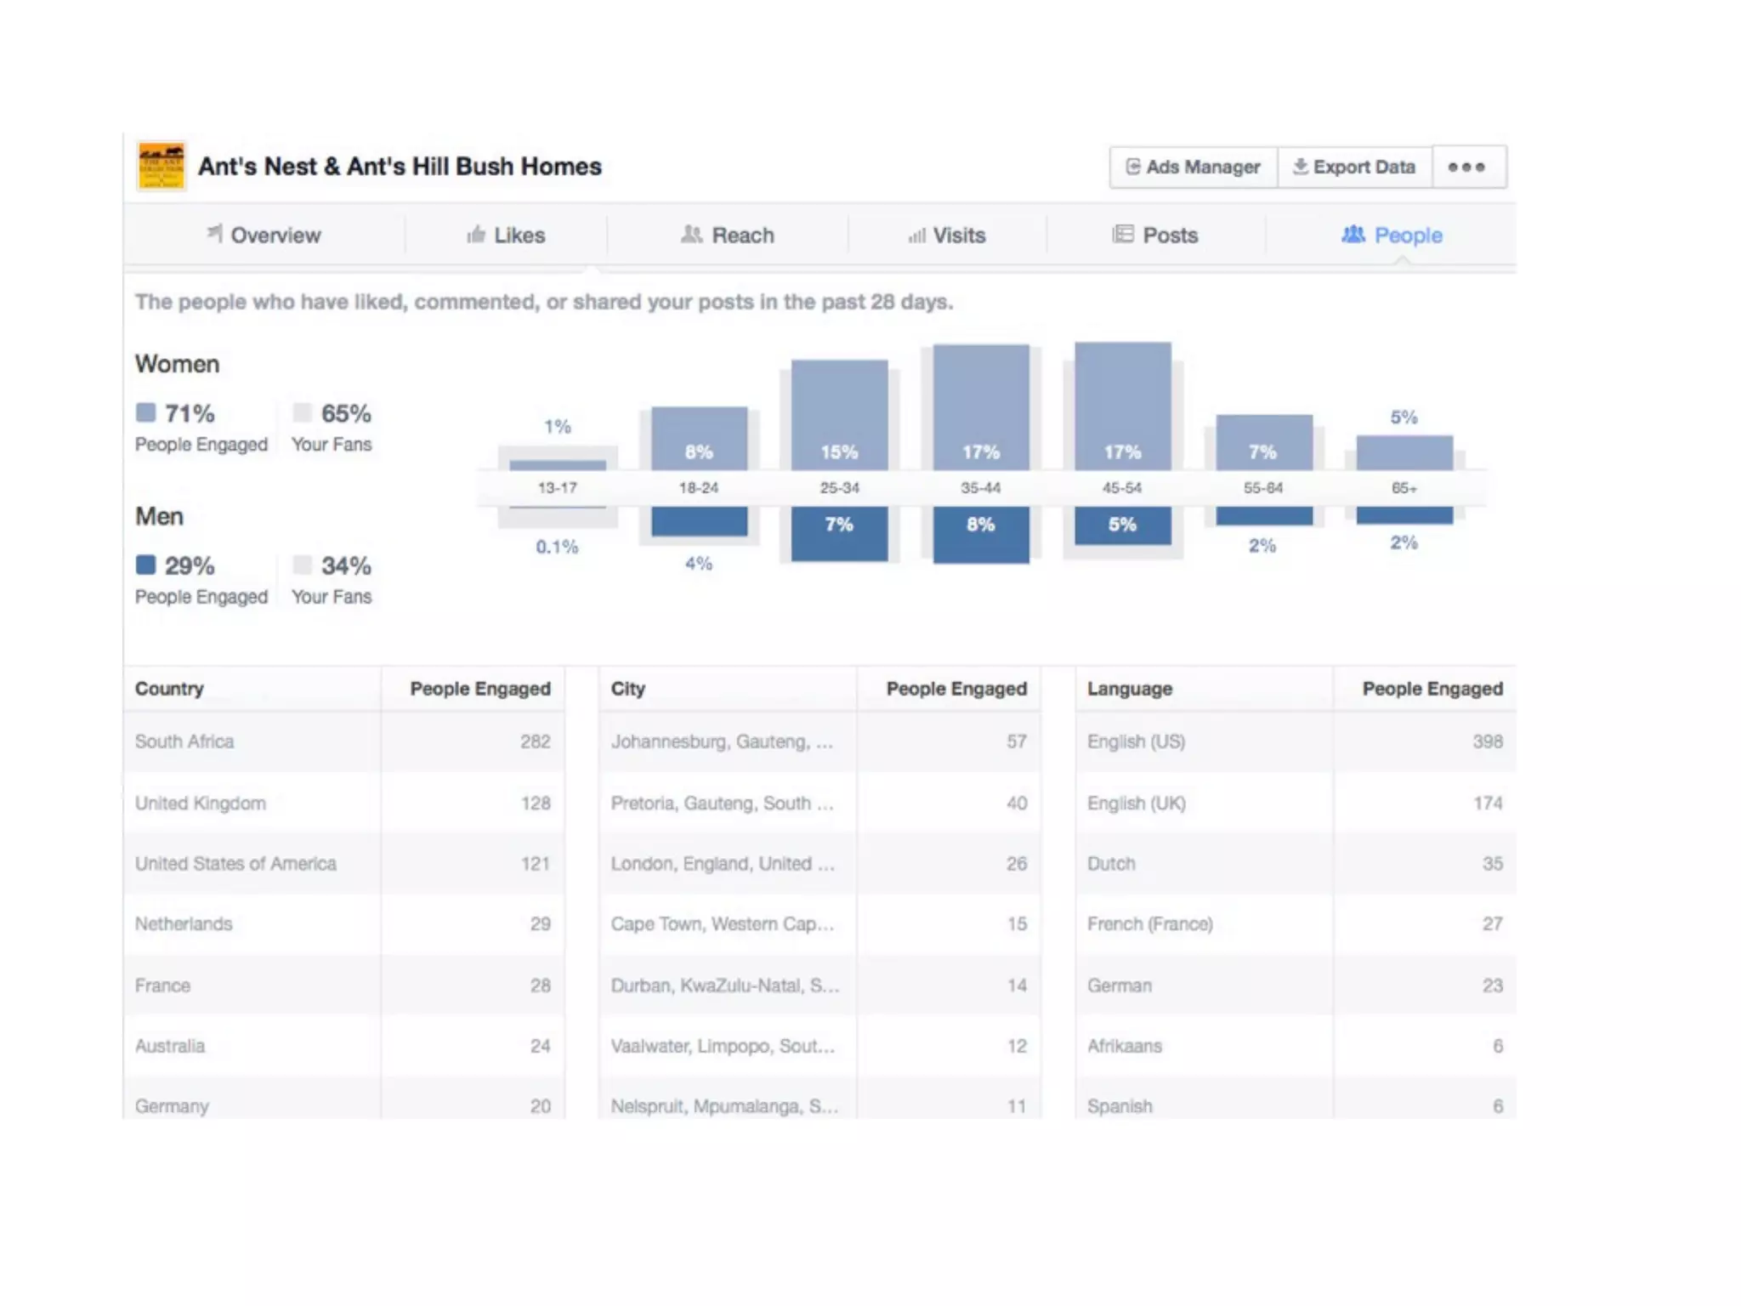The height and width of the screenshot is (1306, 1741).
Task: Open the Posts tab
Action: 1155,235
